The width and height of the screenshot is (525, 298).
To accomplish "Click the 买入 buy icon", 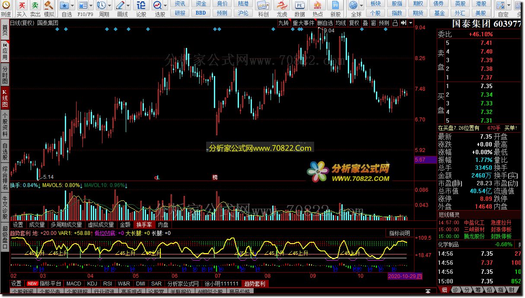I will pos(22,6).
